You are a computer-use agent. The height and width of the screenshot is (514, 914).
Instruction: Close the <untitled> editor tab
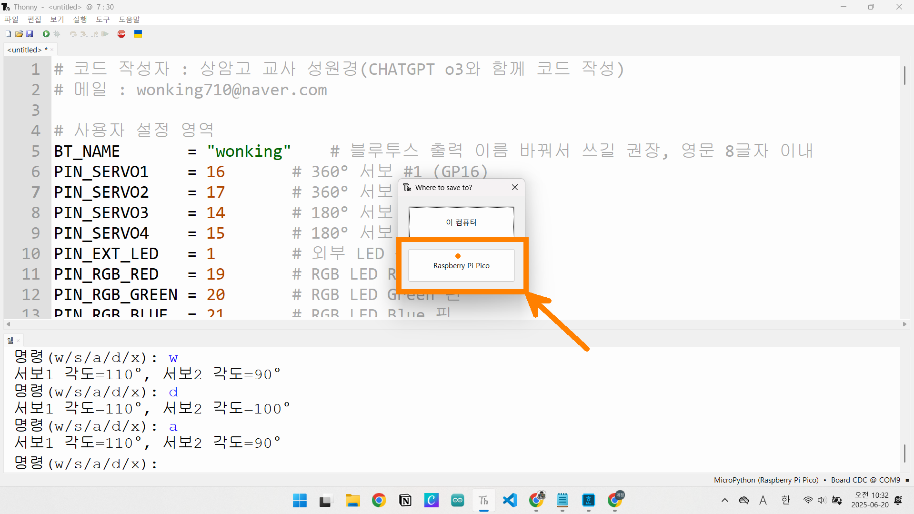[52, 50]
